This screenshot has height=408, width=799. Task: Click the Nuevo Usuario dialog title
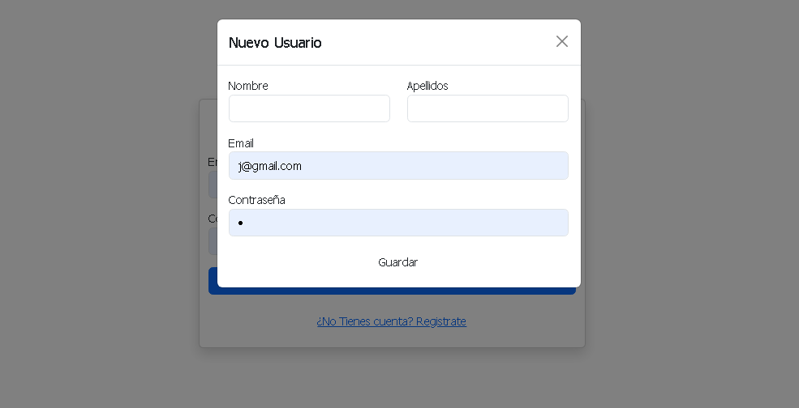[x=275, y=42]
